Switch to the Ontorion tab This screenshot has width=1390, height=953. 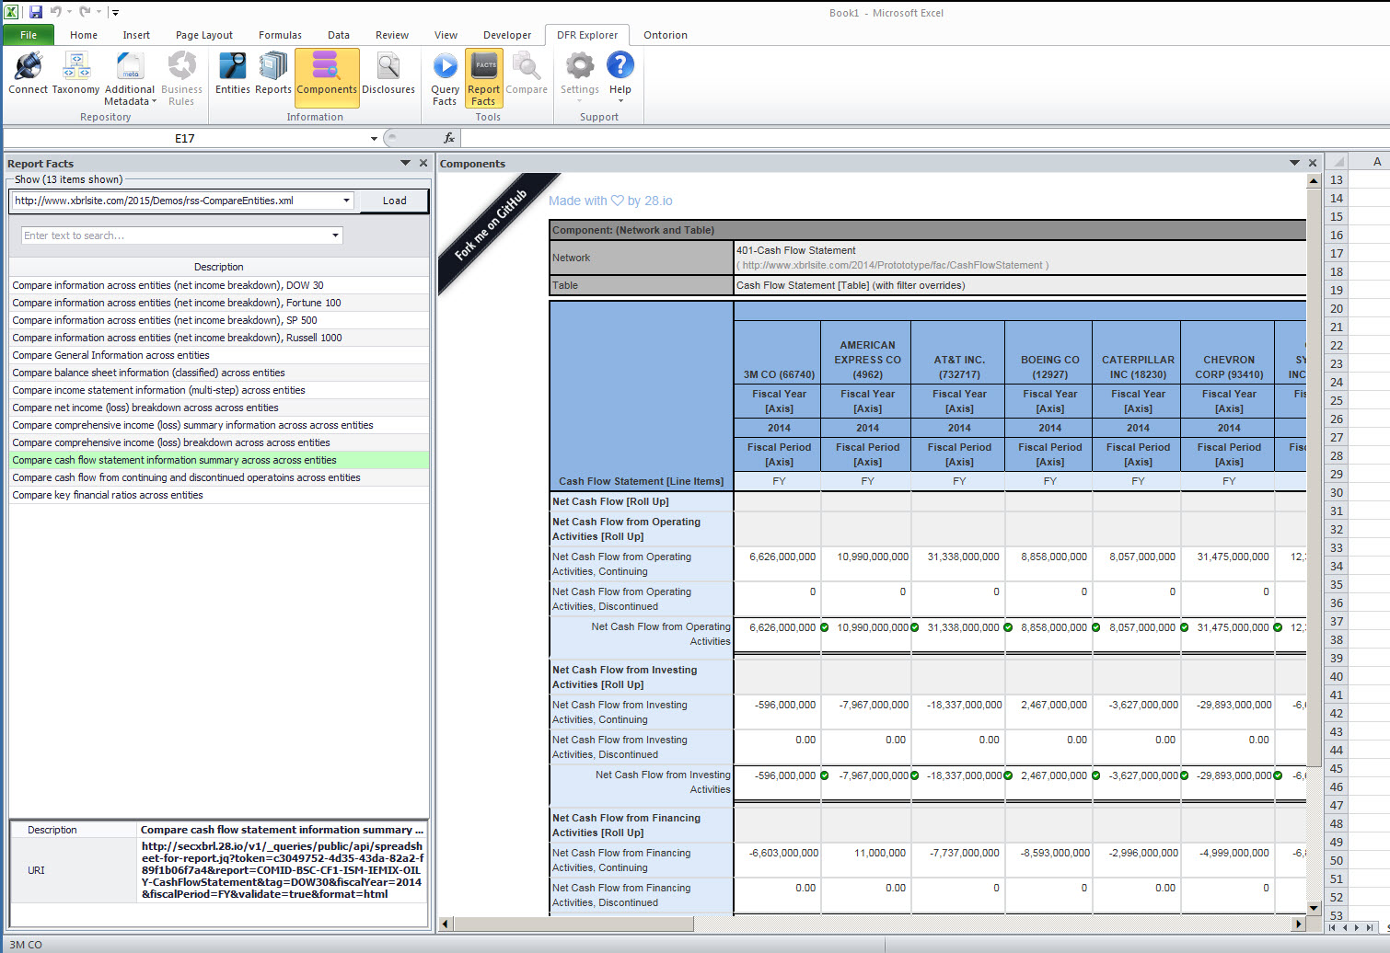pos(666,35)
